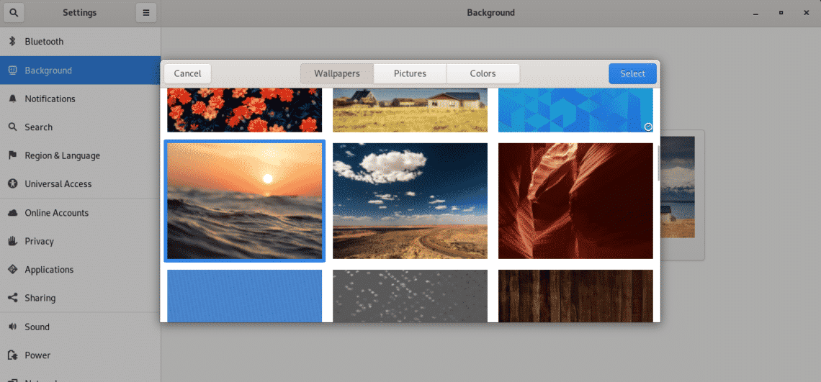Viewport: 821px width, 382px height.
Task: Click the Search magnifier icon in sidebar
Action: tap(12, 127)
